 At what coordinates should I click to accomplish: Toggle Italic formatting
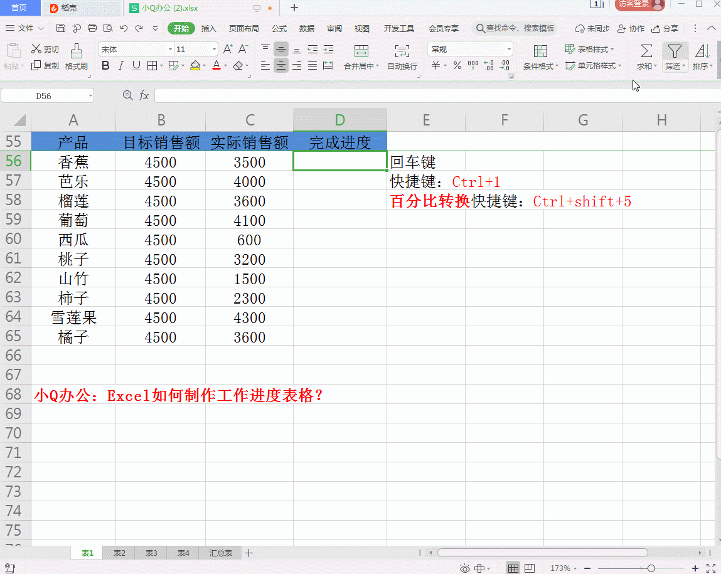[x=121, y=65]
